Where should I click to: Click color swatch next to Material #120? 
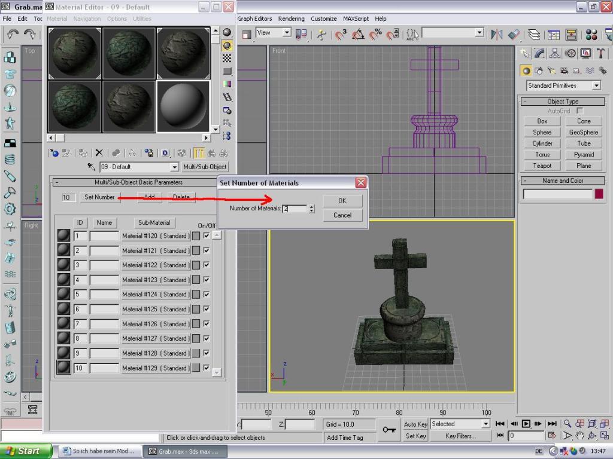196,235
